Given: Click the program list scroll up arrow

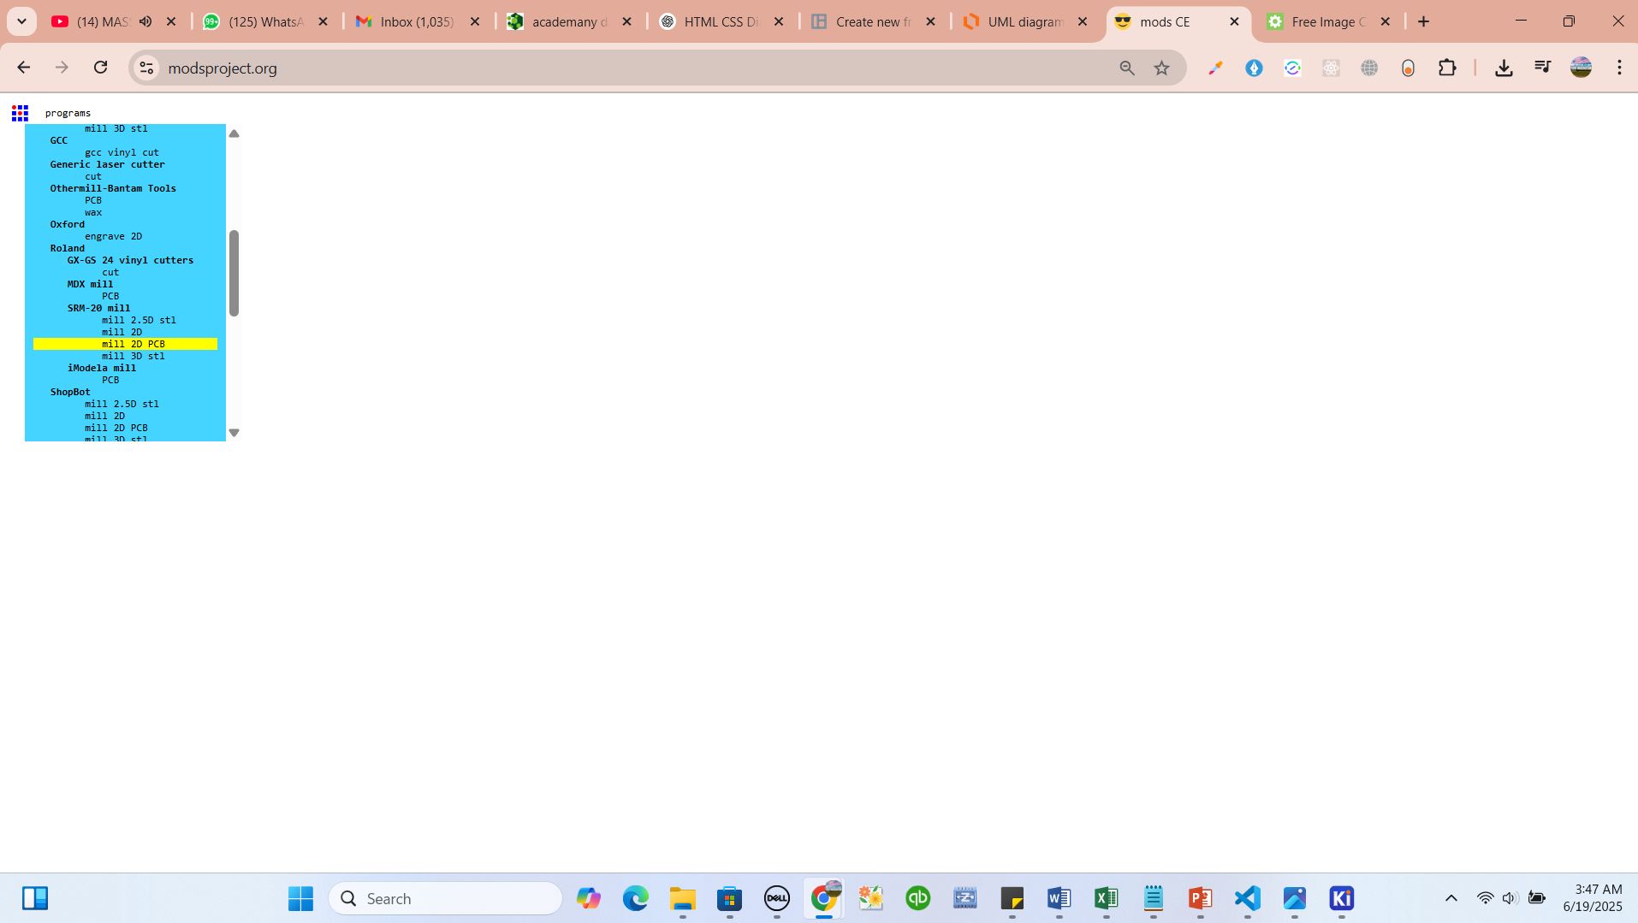Looking at the screenshot, I should [234, 133].
